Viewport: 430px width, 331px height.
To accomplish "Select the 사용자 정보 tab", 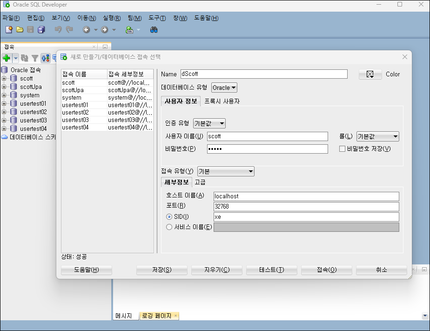I will pos(181,101).
